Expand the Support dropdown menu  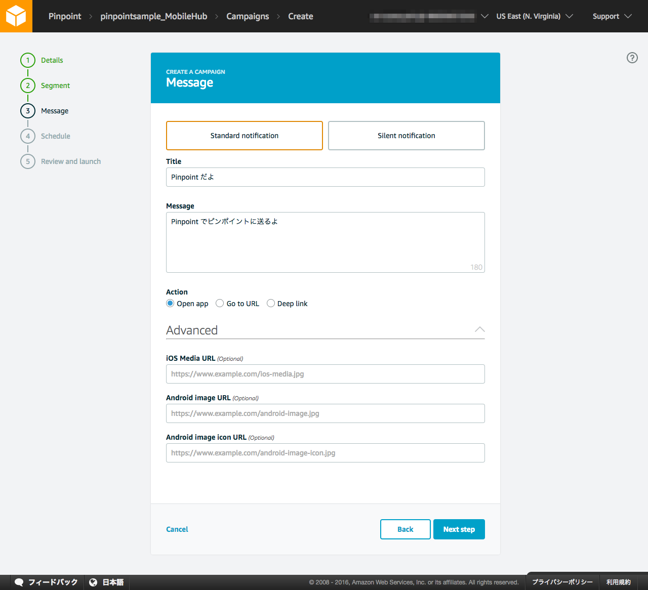point(612,16)
